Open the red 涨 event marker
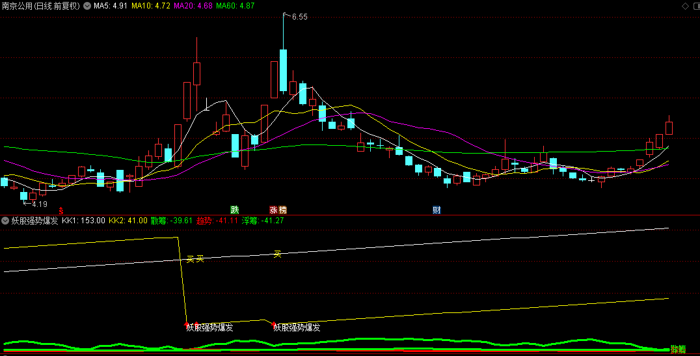 273,210
